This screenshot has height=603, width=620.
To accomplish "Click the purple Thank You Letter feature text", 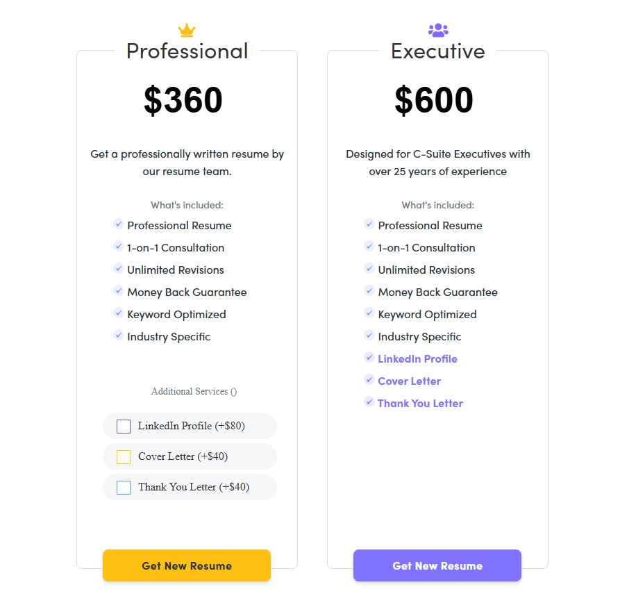I will click(x=420, y=404).
